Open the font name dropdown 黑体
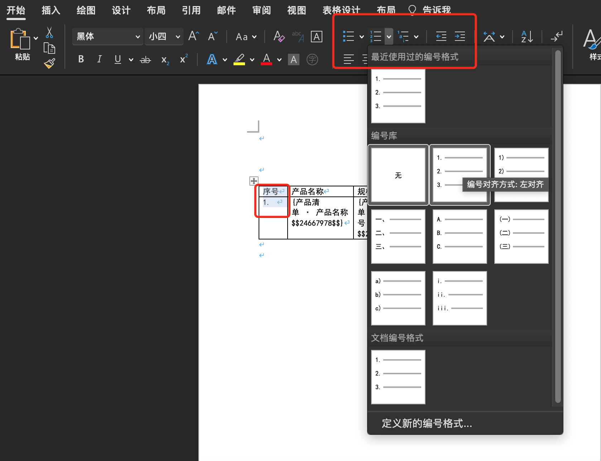 point(108,37)
